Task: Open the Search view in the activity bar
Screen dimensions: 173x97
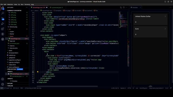Action: pos(2,13)
